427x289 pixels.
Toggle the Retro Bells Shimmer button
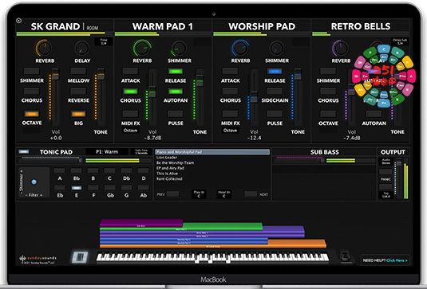point(328,71)
